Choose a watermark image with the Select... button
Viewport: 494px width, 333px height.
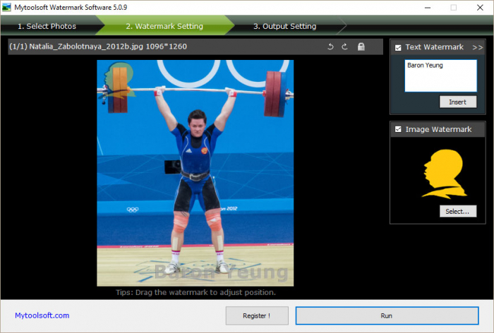(458, 212)
